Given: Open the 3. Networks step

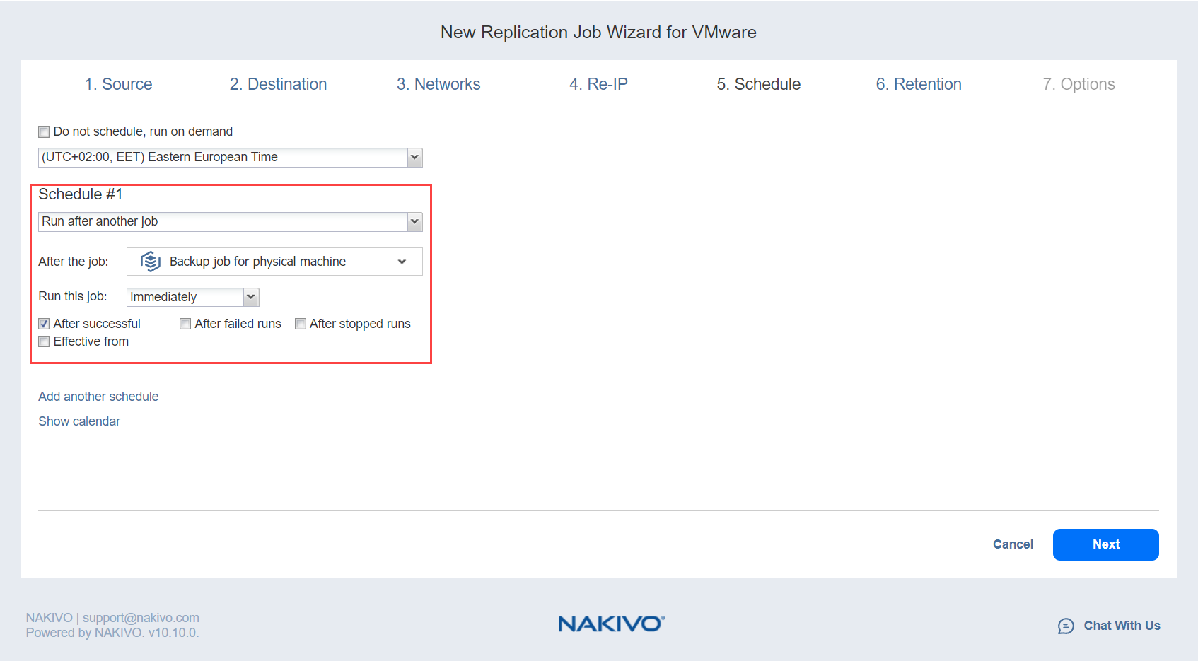Looking at the screenshot, I should point(438,84).
